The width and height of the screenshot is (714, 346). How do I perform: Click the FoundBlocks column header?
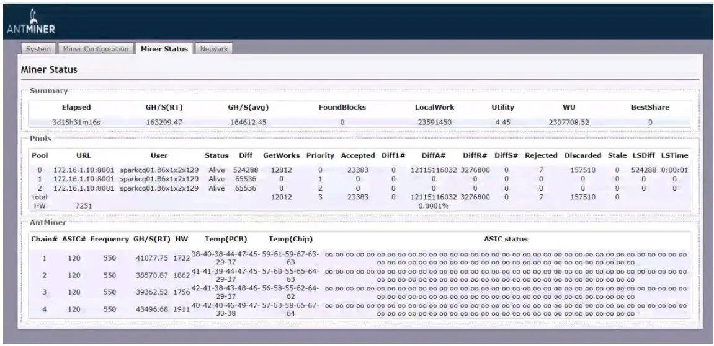click(x=342, y=108)
